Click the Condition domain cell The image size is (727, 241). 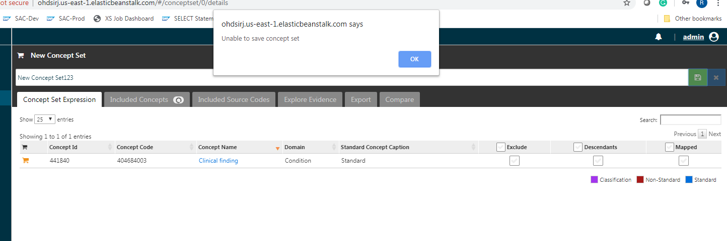tap(298, 161)
